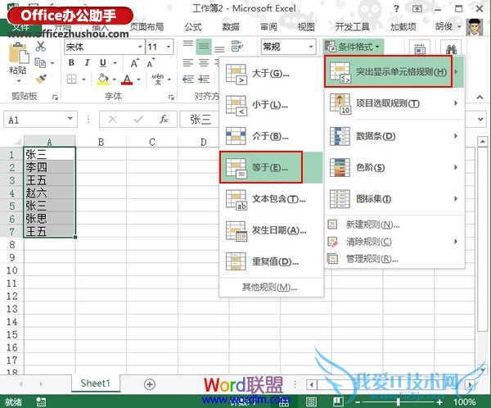491x408 pixels.
Task: Toggle bold formatting
Action: point(71,63)
